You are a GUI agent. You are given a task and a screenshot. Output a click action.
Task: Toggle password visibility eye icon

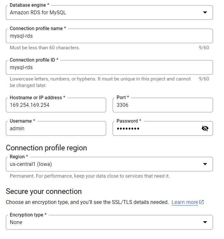(x=205, y=128)
